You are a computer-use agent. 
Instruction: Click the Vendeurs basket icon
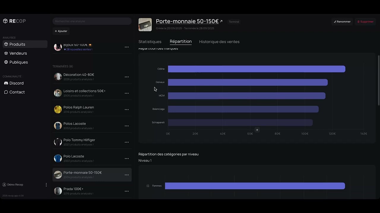point(6,53)
